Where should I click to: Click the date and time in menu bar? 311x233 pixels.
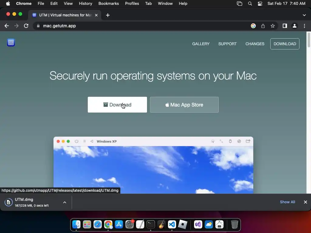pos(286,3)
